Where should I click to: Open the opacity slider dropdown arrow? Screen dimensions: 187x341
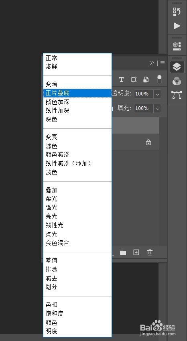[157, 94]
